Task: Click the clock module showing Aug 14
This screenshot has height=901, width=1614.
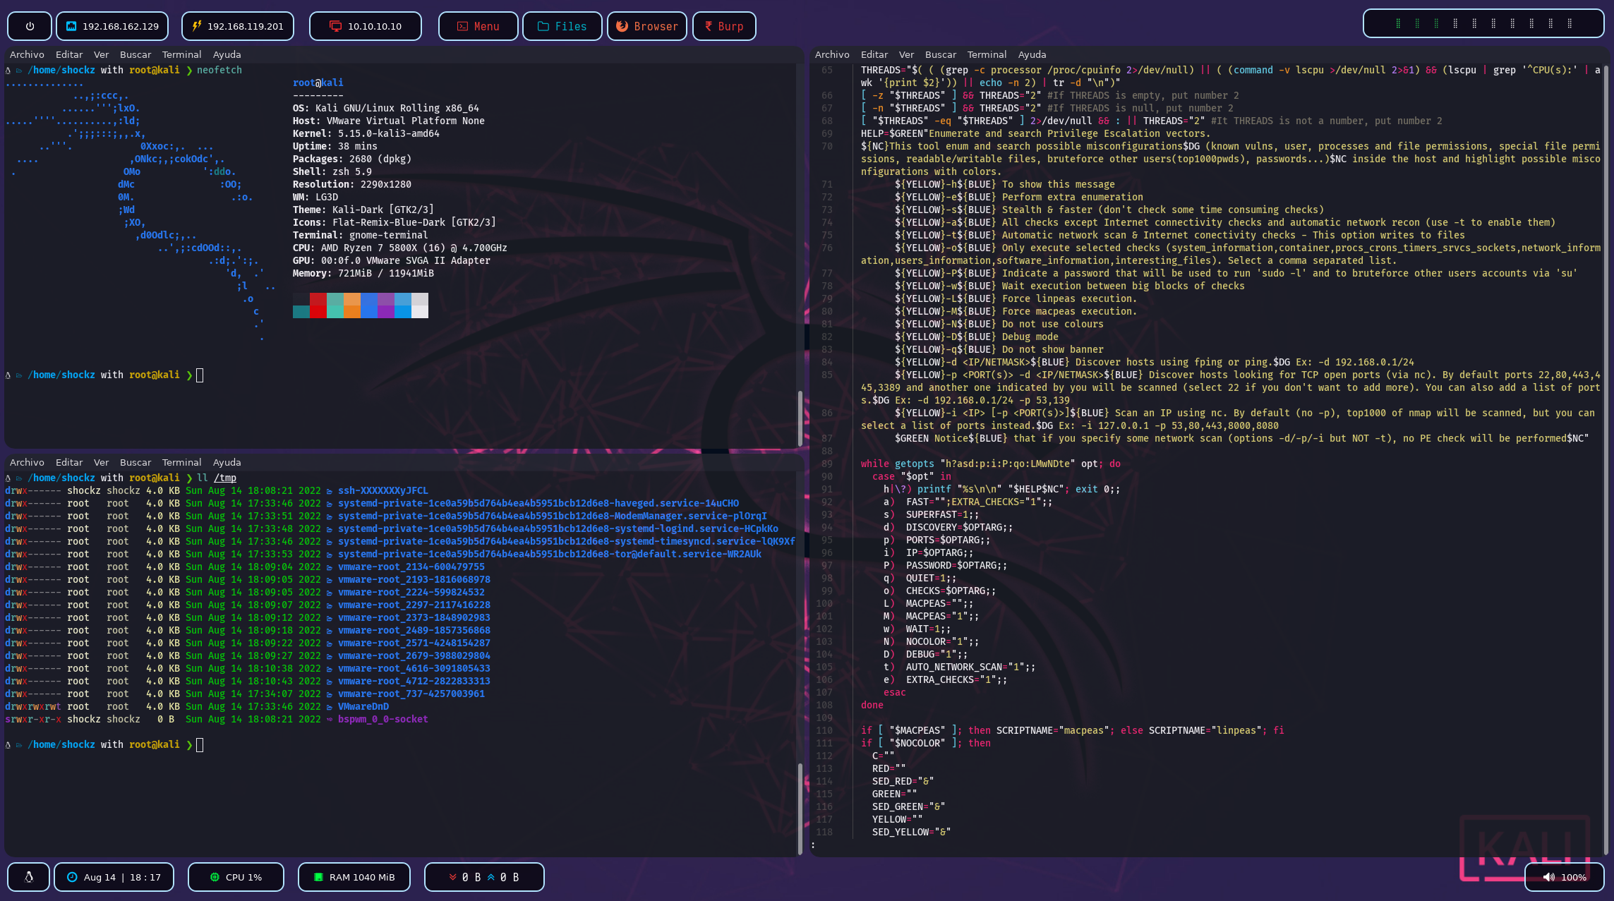Action: click(x=114, y=877)
